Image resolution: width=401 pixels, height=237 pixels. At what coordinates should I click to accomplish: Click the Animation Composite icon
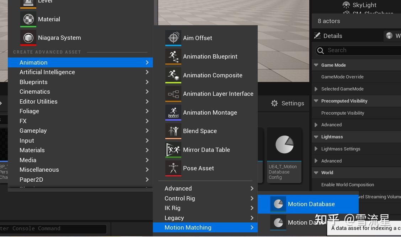pyautogui.click(x=173, y=75)
